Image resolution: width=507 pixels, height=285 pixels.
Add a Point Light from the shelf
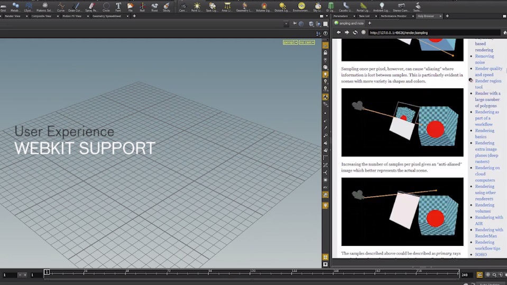coord(197,6)
